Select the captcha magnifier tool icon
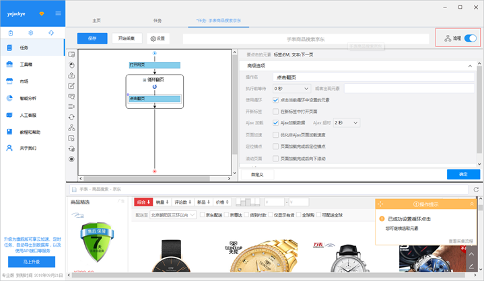The height and width of the screenshot is (281, 484). tap(71, 96)
